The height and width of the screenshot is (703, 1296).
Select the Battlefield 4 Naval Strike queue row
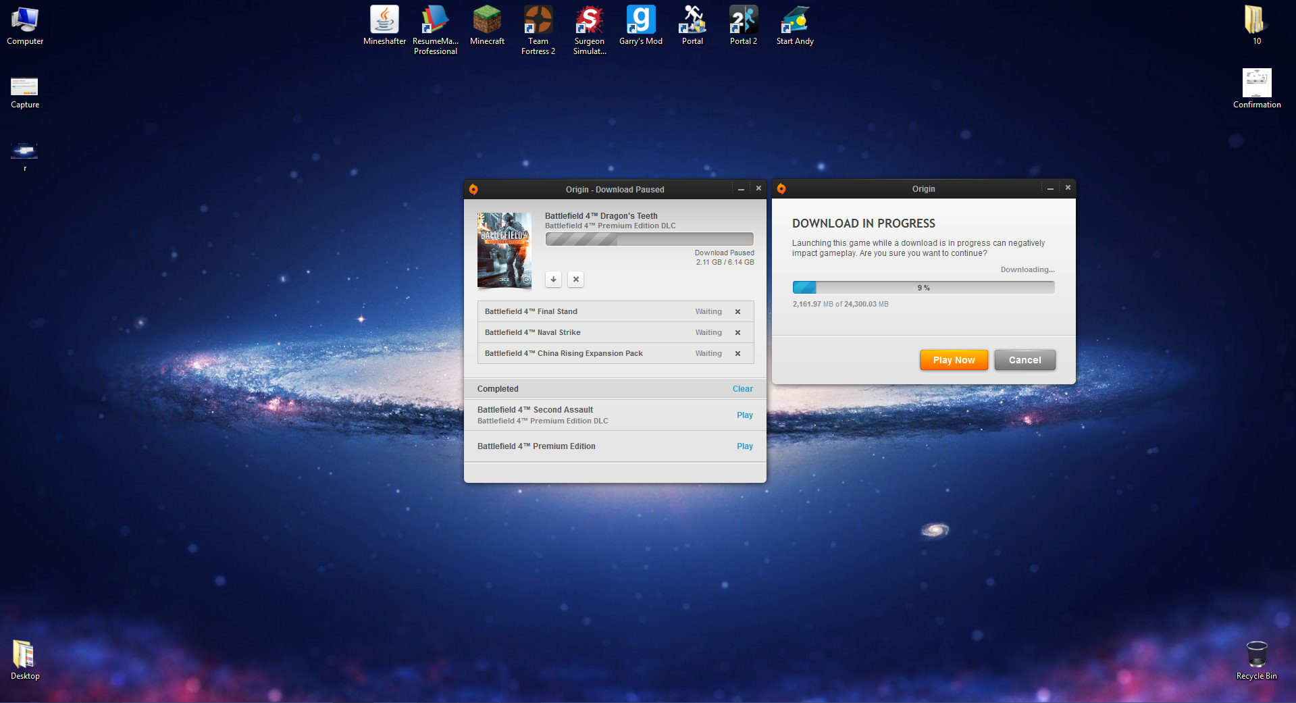[x=615, y=332]
